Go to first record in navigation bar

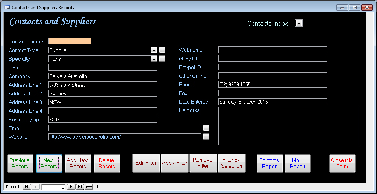pyautogui.click(x=27, y=187)
